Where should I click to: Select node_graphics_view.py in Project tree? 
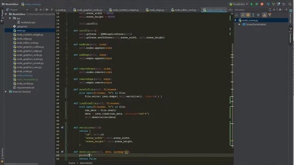click(x=29, y=67)
